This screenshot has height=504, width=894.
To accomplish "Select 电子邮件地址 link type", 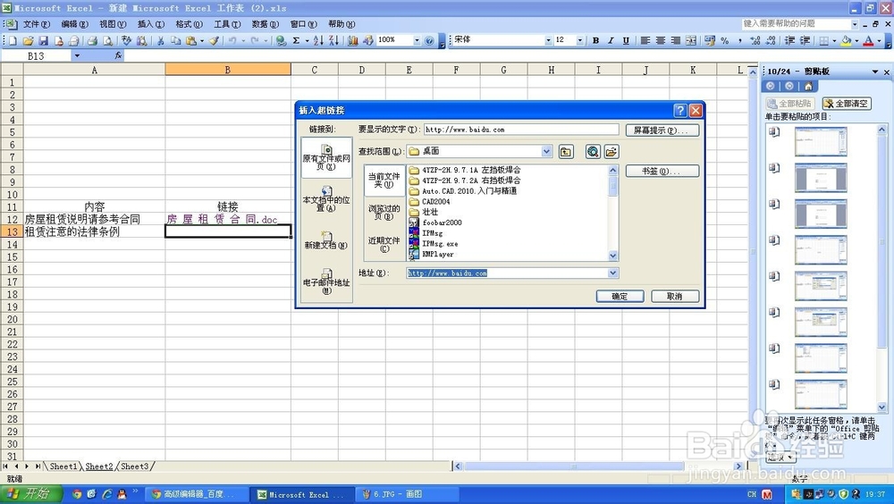I will pos(326,281).
